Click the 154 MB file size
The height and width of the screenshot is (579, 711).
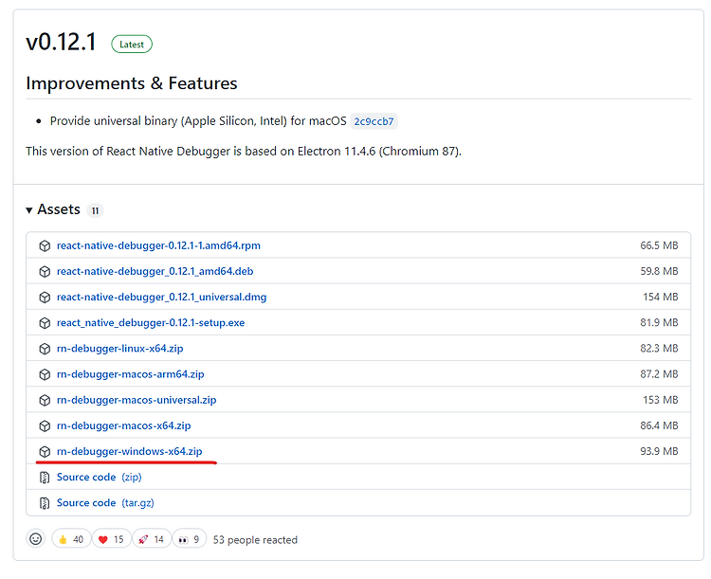tap(660, 298)
